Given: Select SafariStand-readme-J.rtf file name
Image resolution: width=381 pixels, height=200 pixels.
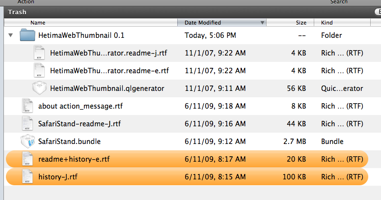Looking at the screenshot, I should point(80,124).
